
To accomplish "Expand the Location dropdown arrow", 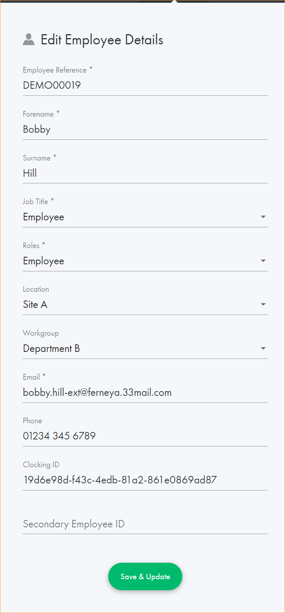I will coord(263,304).
